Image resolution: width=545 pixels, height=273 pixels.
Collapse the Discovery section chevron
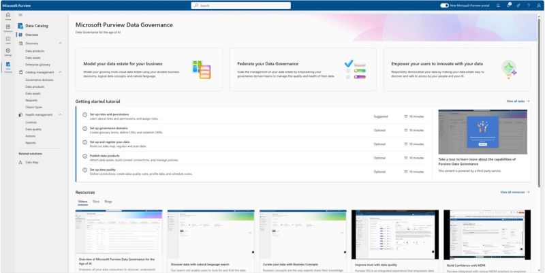click(60, 43)
